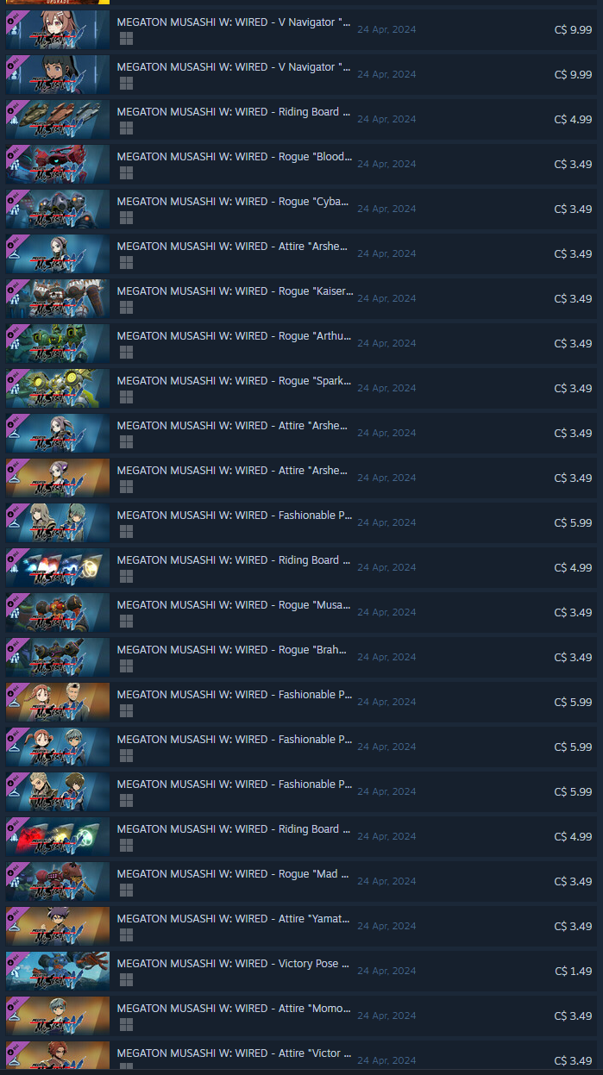603x1075 pixels.
Task: Open the Rogue "Blood" DLC title
Action: click(235, 157)
